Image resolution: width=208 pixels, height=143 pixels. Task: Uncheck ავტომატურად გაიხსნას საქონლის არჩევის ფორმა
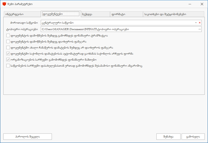click(8, 54)
